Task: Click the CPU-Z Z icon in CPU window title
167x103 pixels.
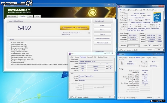Action: tap(119, 7)
